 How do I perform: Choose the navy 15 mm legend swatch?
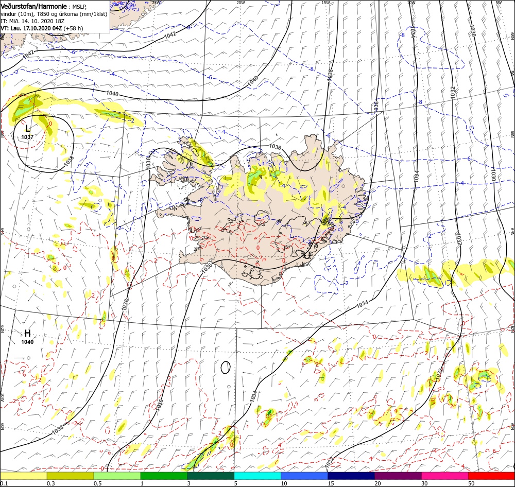point(351,476)
